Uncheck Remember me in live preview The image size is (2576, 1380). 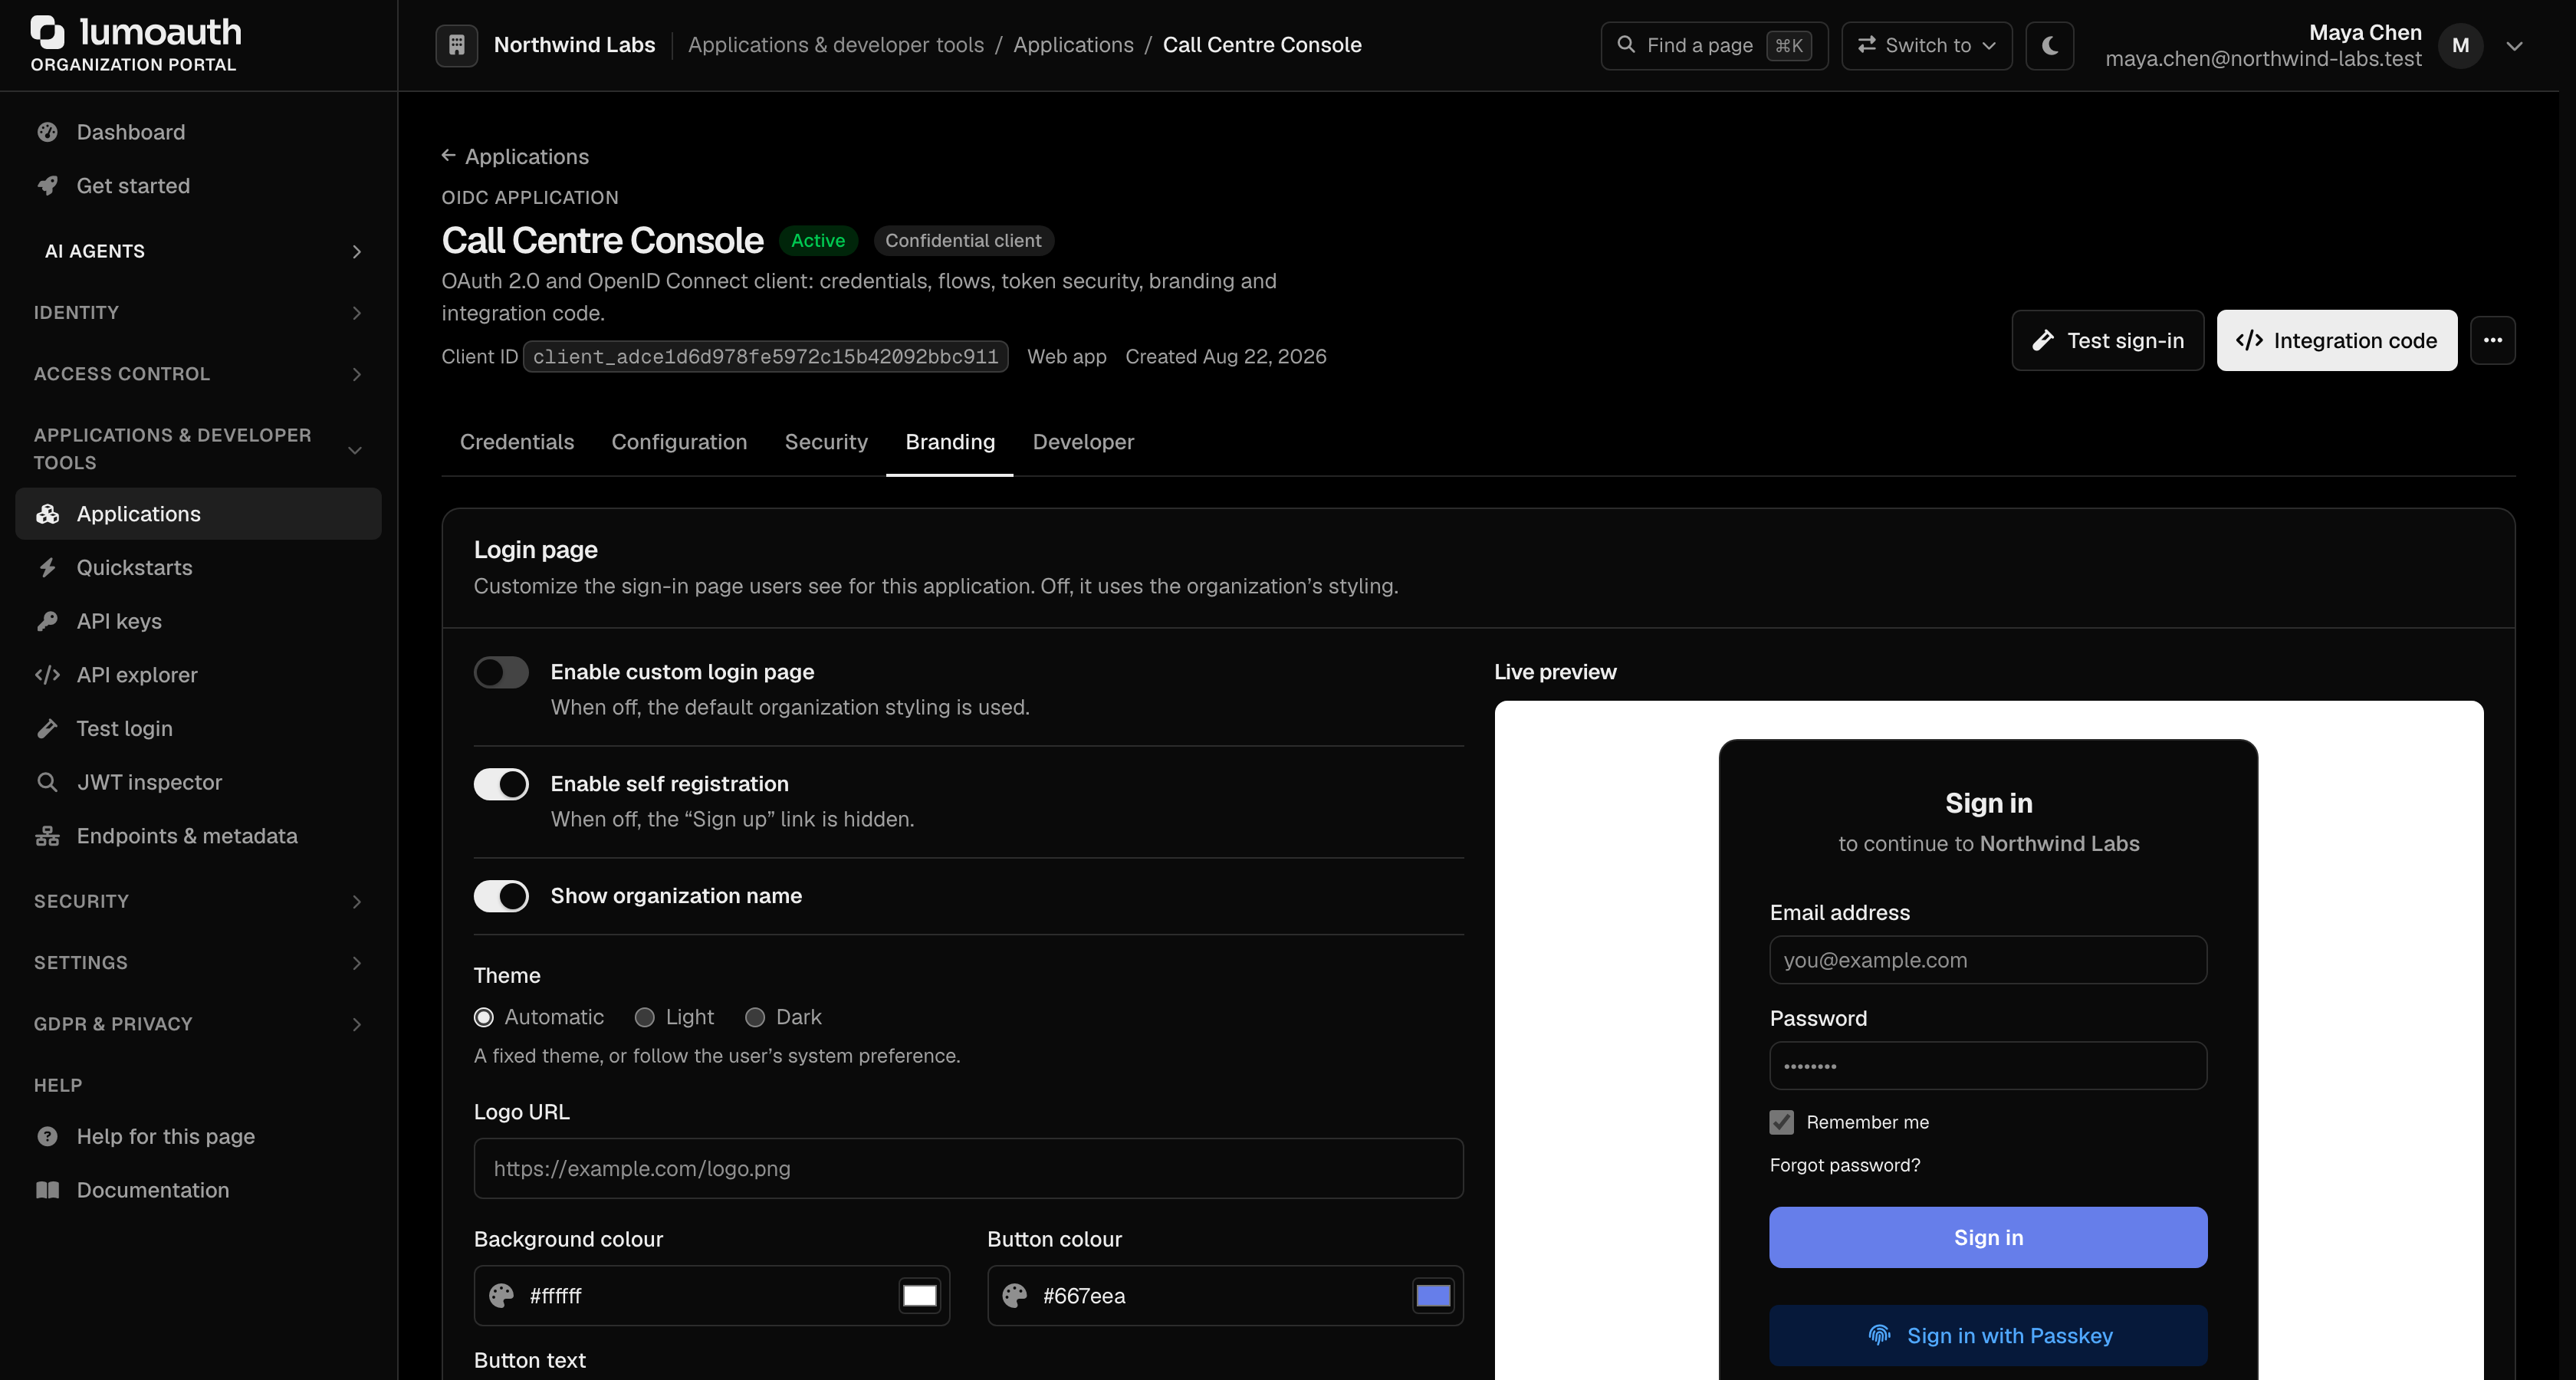pos(1782,1123)
